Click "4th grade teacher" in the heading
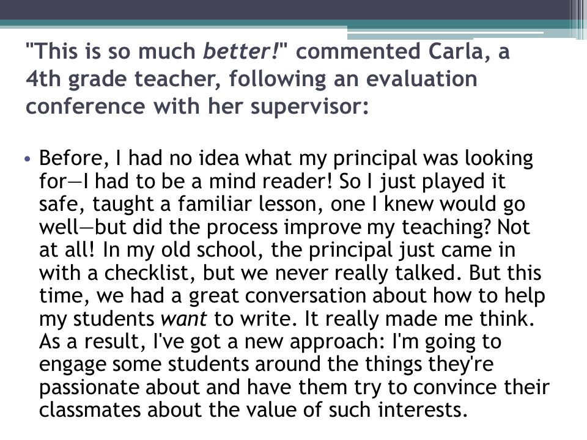The height and width of the screenshot is (440, 587). point(123,79)
